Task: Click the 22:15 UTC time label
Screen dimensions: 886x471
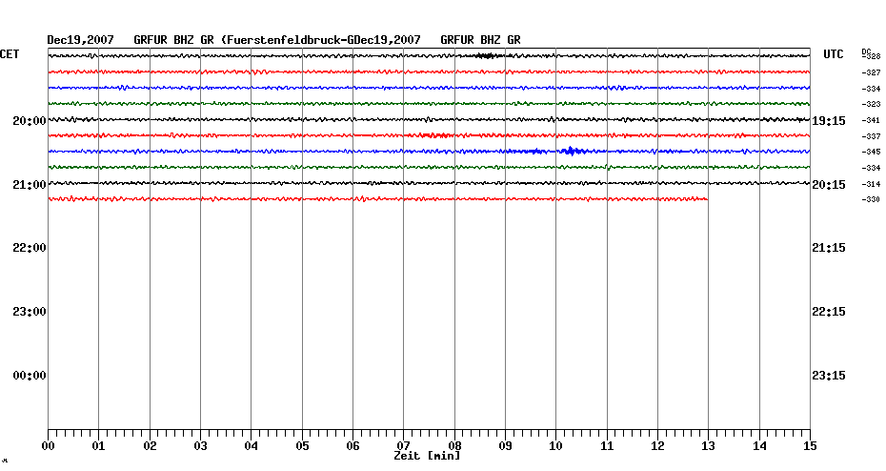Action: 829,312
